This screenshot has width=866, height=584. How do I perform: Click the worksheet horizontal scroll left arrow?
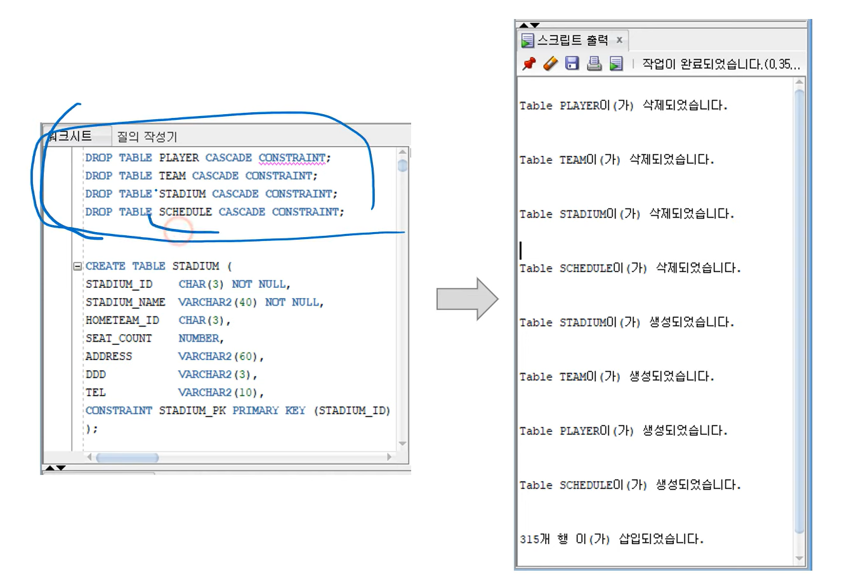[x=89, y=457]
